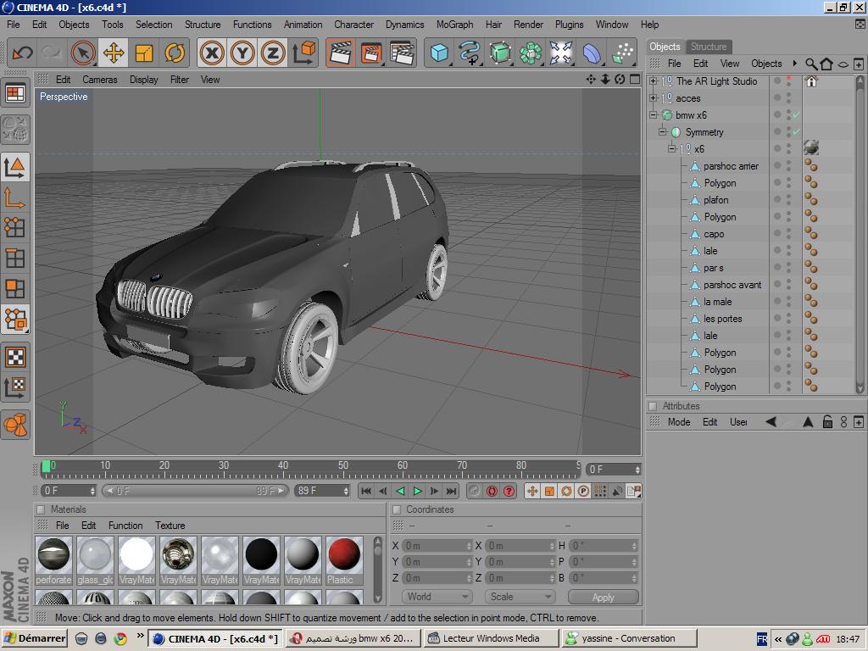Image resolution: width=868 pixels, height=651 pixels.
Task: Toggle the active viewport maximize icon
Action: click(x=635, y=79)
